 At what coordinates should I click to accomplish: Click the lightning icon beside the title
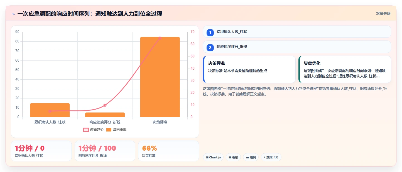click(x=13, y=14)
